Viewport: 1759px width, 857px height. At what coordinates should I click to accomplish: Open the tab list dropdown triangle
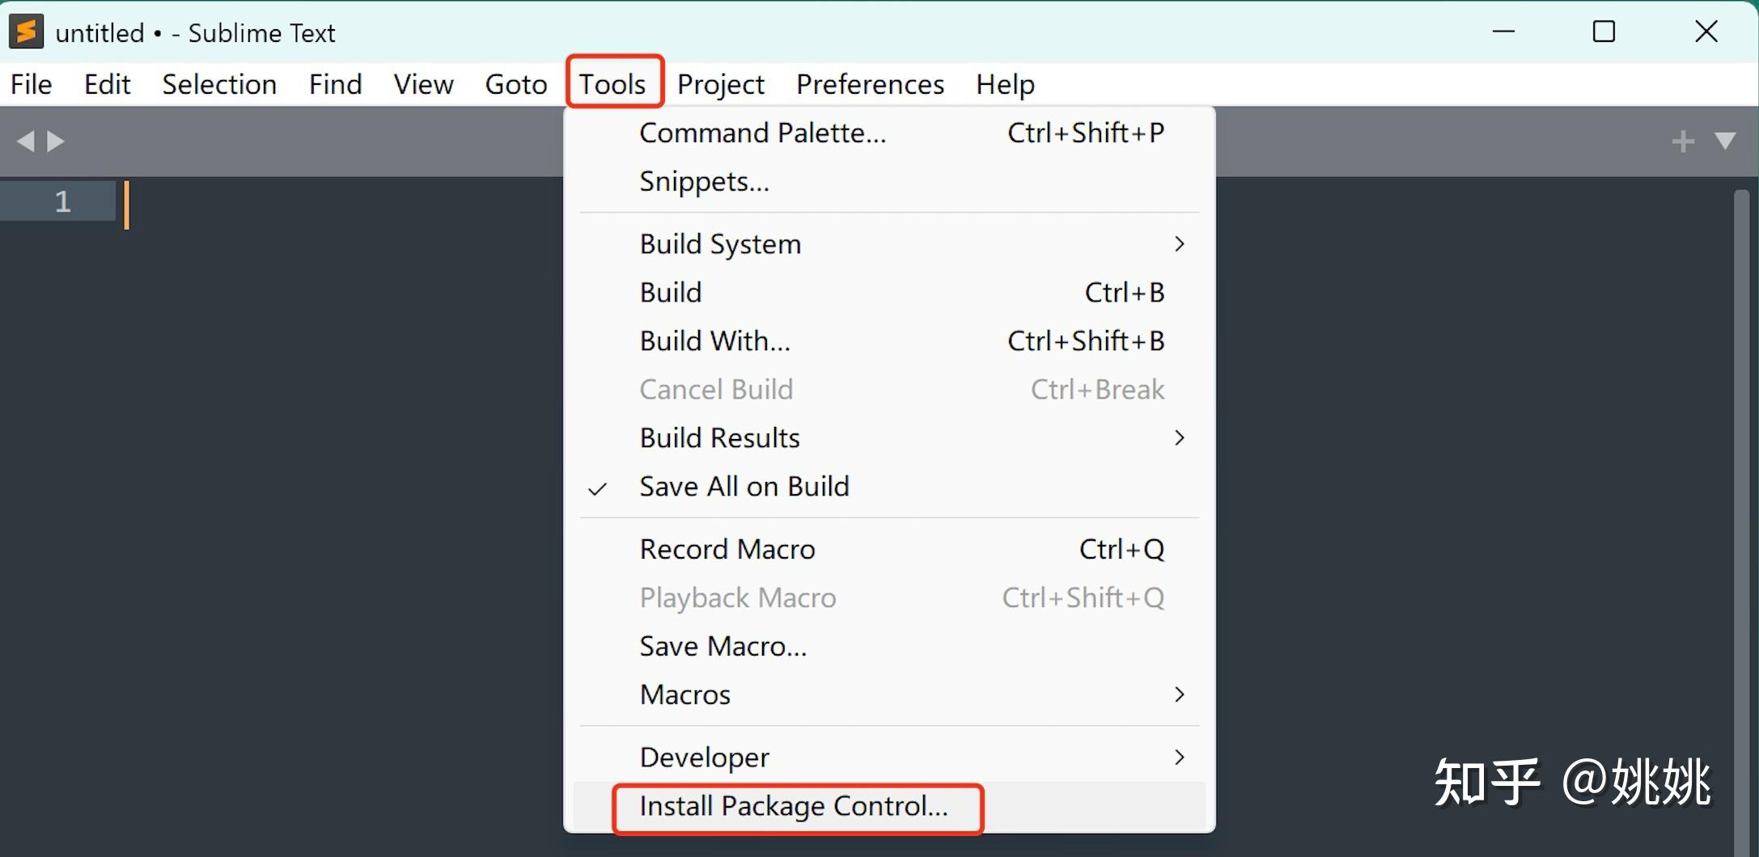pyautogui.click(x=1725, y=141)
